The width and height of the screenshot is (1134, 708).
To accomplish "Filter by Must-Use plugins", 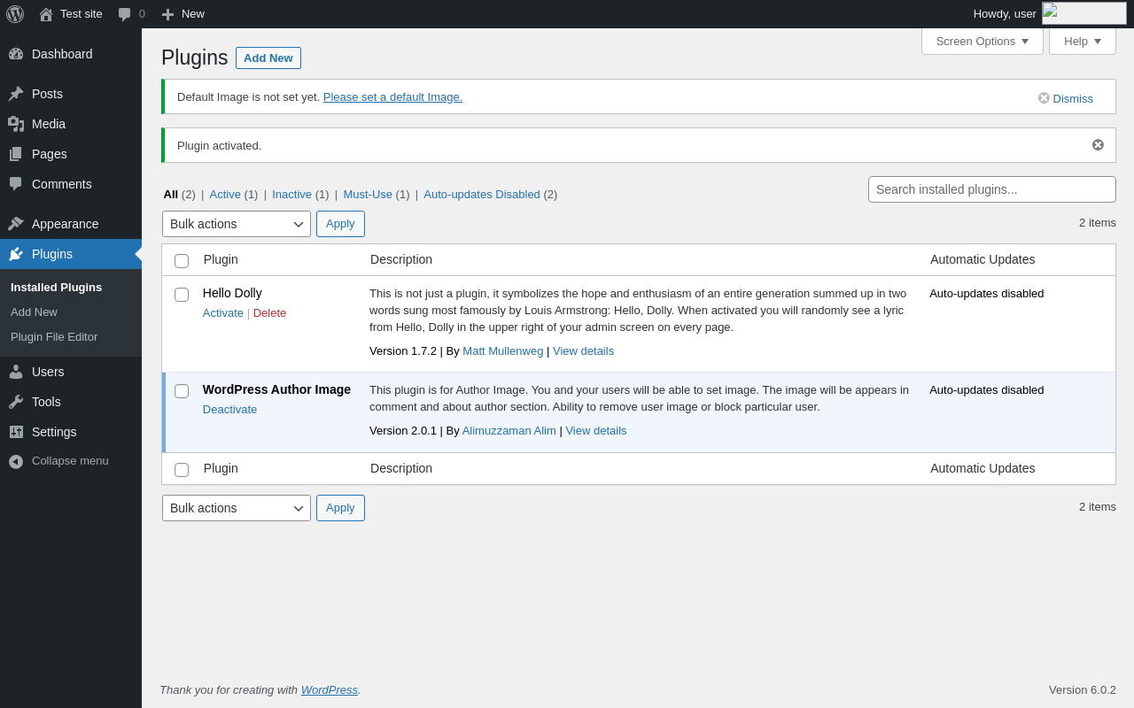I will click(x=368, y=194).
